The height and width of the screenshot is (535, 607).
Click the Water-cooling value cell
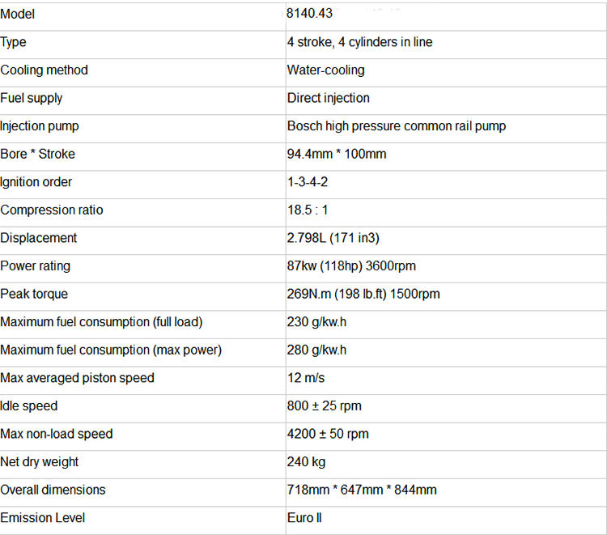tap(325, 70)
